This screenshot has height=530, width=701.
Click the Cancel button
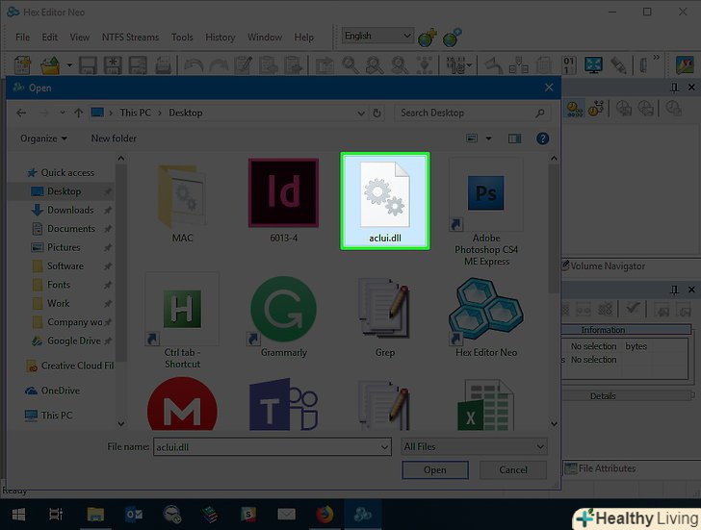(x=513, y=470)
